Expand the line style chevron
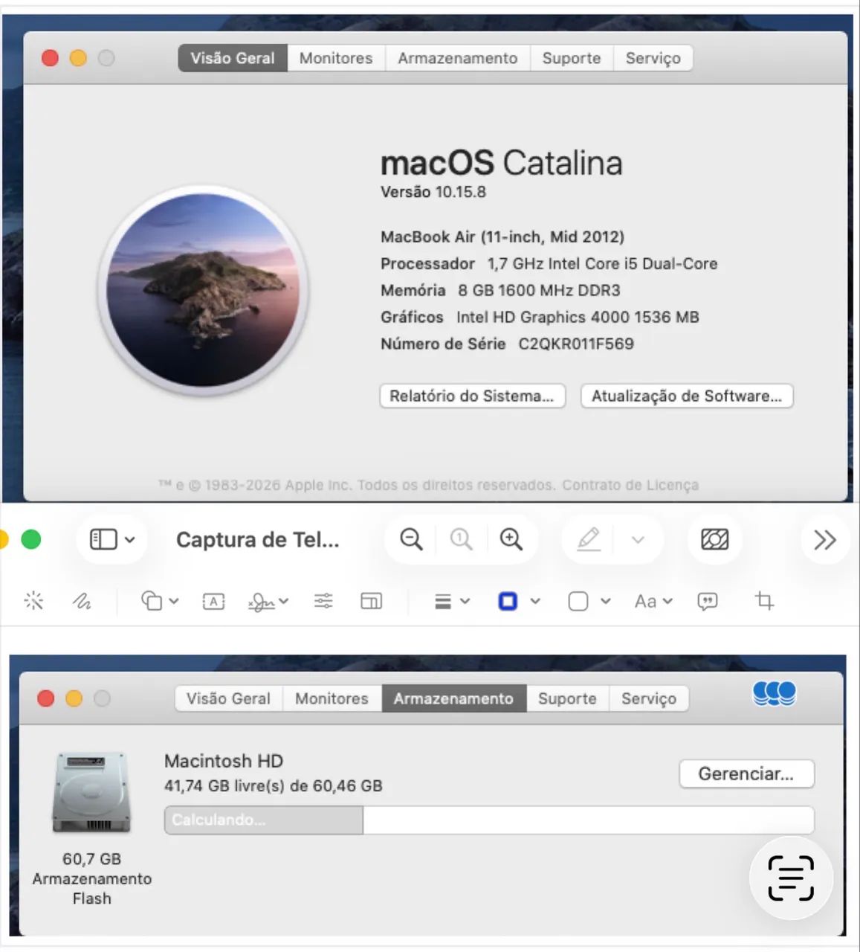Screen dimensions: 860x952 tap(465, 601)
